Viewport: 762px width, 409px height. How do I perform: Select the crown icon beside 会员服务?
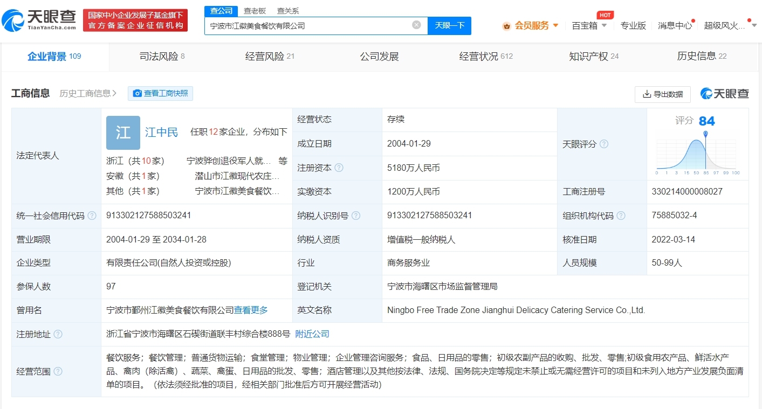(x=506, y=25)
